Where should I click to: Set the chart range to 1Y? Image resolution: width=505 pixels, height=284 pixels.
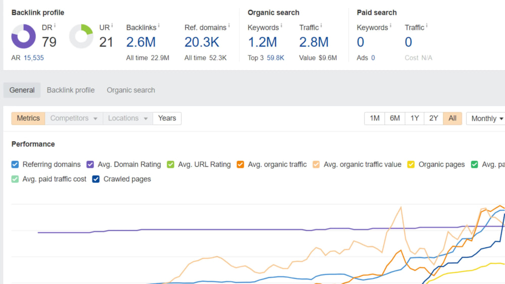(x=415, y=119)
